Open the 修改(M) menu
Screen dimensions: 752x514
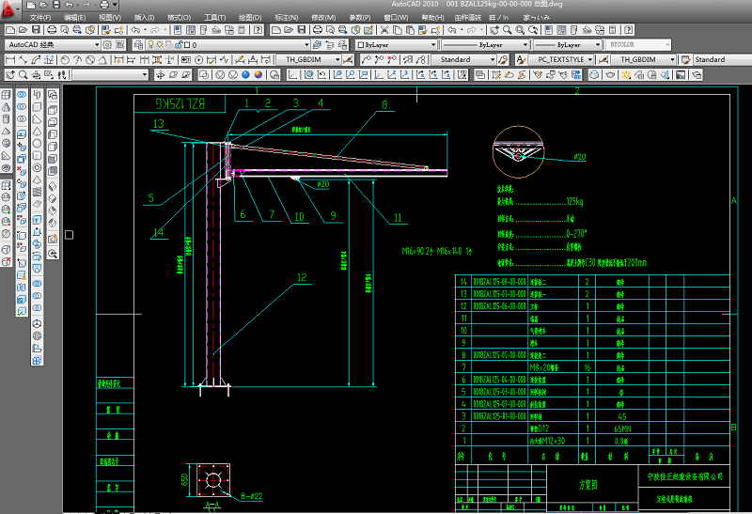coord(323,17)
